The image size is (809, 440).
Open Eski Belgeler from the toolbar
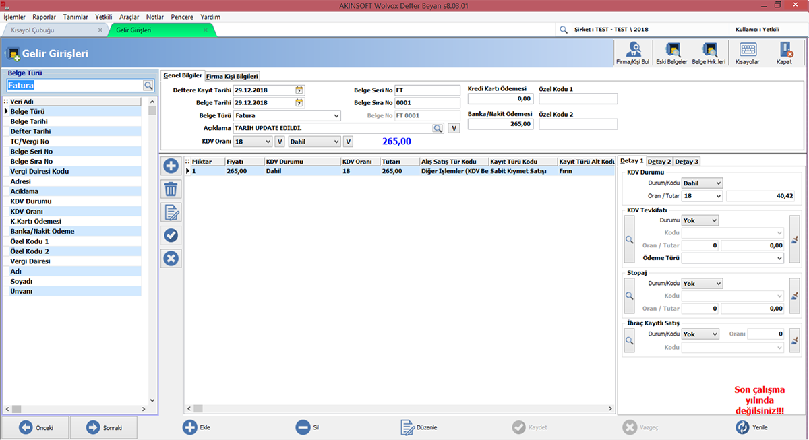tap(671, 53)
